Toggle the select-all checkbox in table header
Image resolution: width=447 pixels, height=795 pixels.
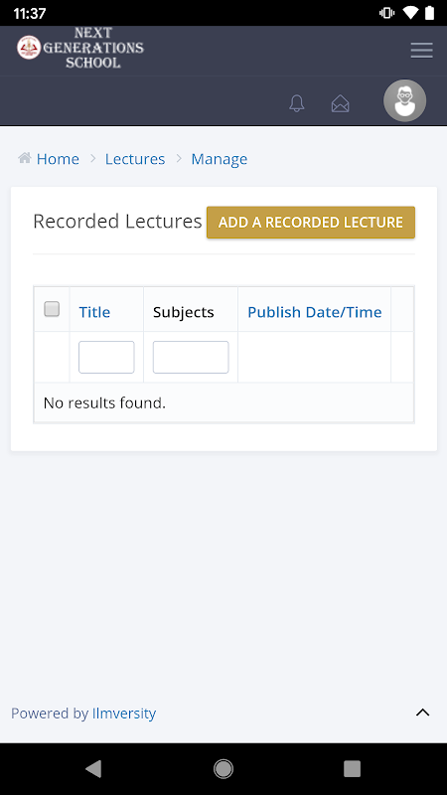(x=52, y=309)
